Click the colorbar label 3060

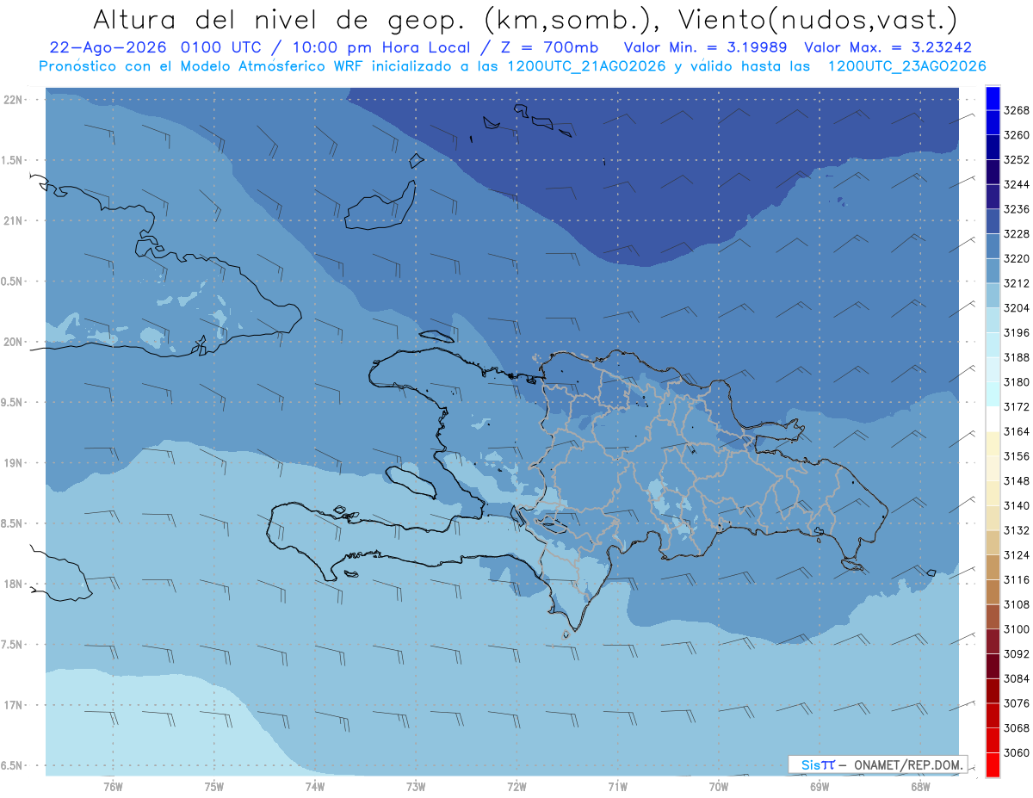(1016, 752)
